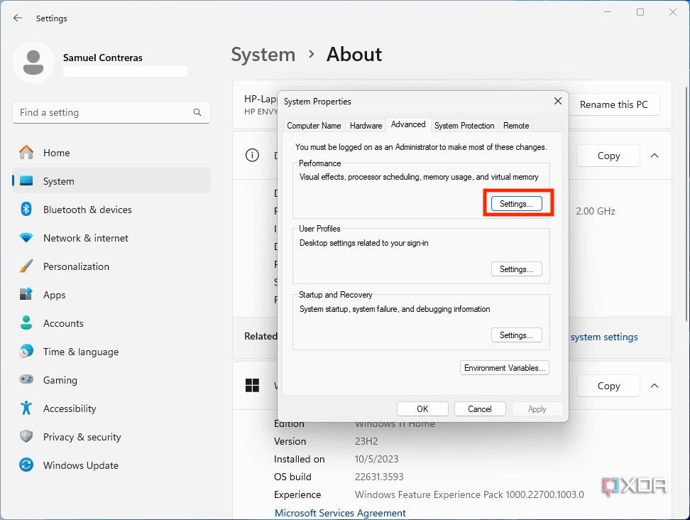Open Gaming settings
The height and width of the screenshot is (520, 690).
[111, 380]
